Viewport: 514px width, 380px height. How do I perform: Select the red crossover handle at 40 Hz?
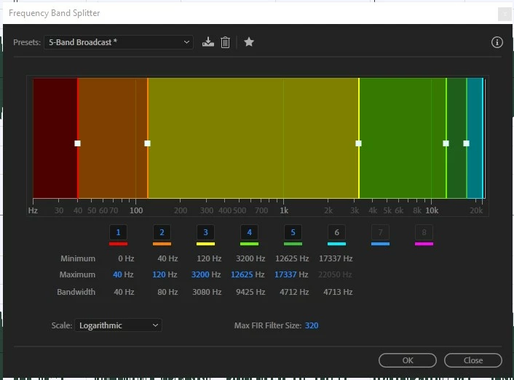click(77, 143)
